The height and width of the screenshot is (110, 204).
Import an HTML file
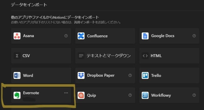click(x=169, y=56)
